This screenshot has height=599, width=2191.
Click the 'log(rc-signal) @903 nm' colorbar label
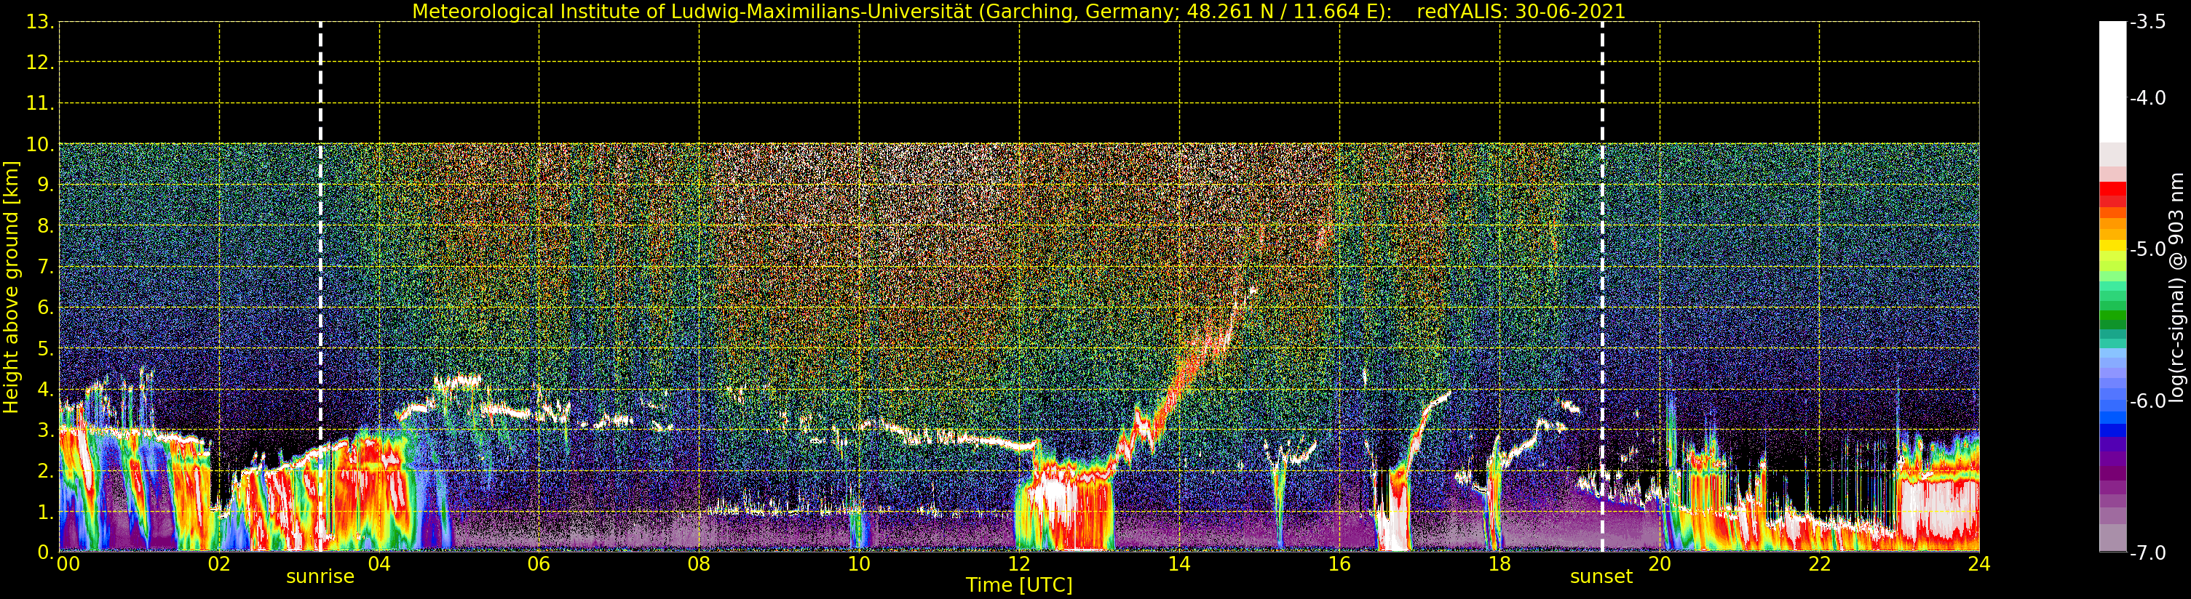pyautogui.click(x=2176, y=287)
